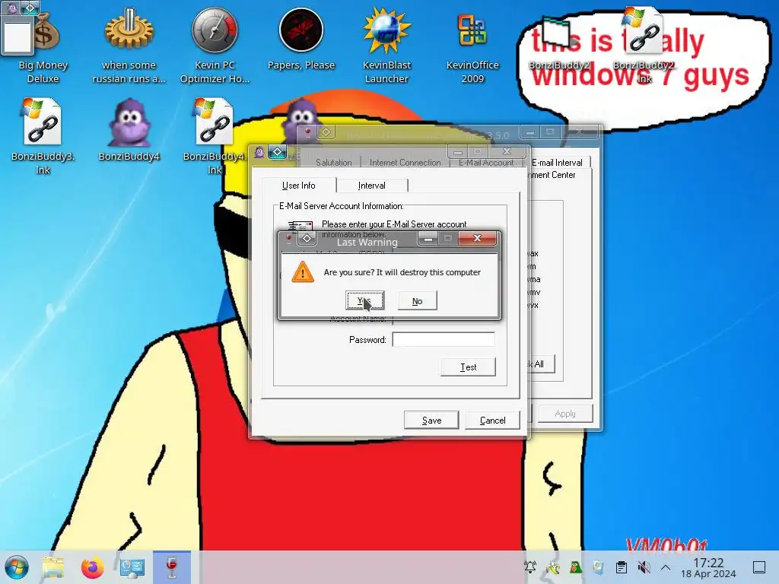The height and width of the screenshot is (584, 779).
Task: Select the E-mail Interval tab
Action: pyautogui.click(x=557, y=163)
